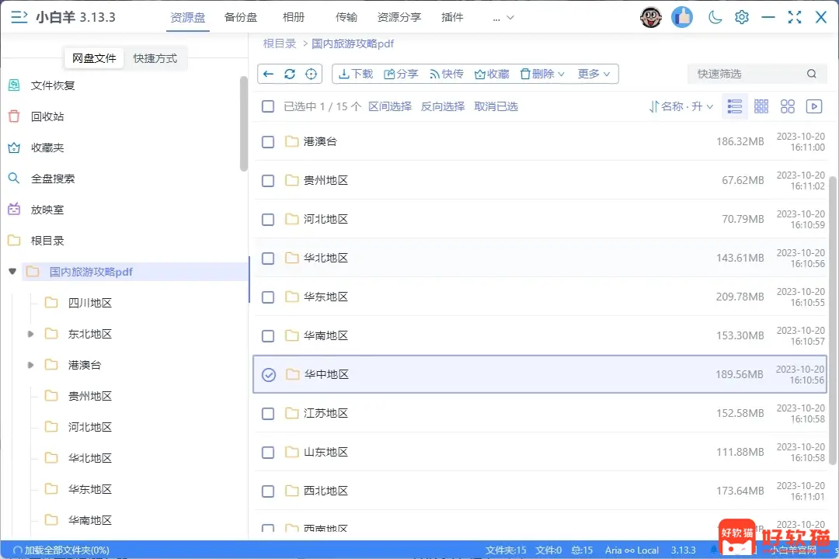The height and width of the screenshot is (559, 839).
Task: Switch to the 传输 tab
Action: click(346, 18)
